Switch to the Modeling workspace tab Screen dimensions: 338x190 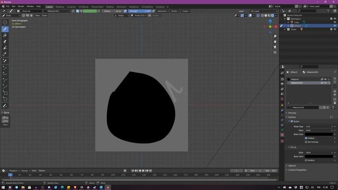coord(60,7)
